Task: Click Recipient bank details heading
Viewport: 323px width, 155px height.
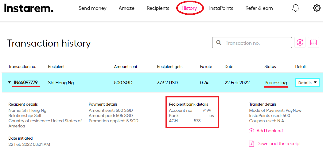Action: (x=189, y=104)
